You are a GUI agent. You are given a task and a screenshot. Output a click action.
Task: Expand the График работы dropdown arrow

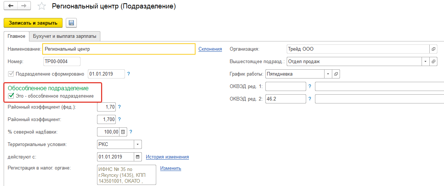pyautogui.click(x=328, y=74)
